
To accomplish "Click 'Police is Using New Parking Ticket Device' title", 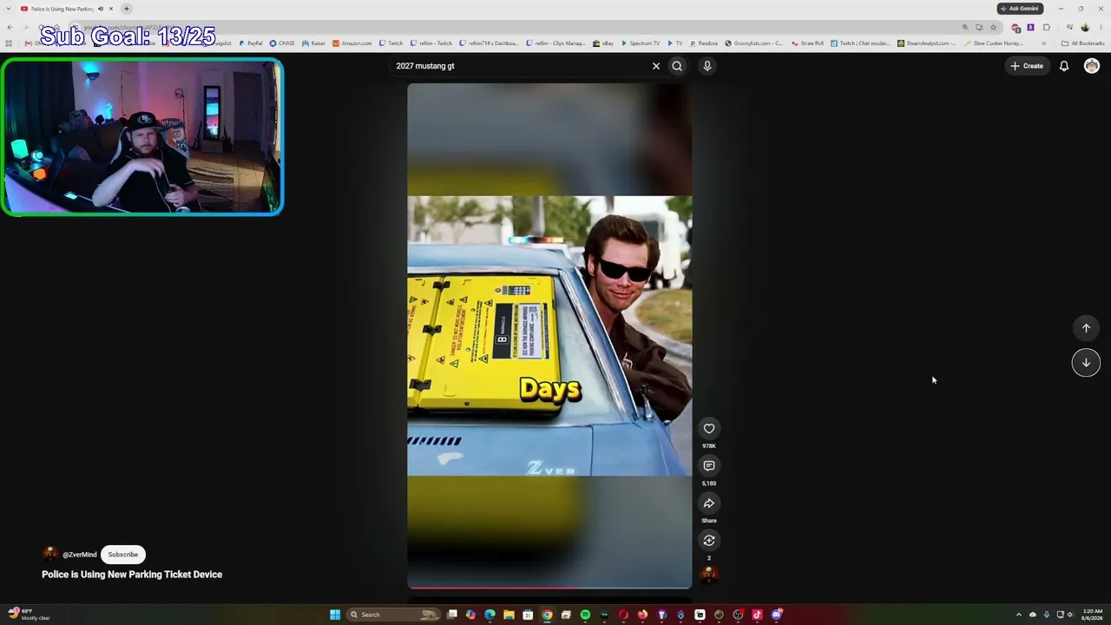I will 132,575.
